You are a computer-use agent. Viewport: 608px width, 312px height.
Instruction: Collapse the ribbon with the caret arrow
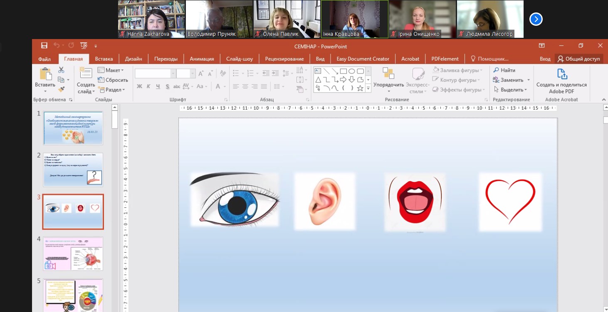(604, 100)
